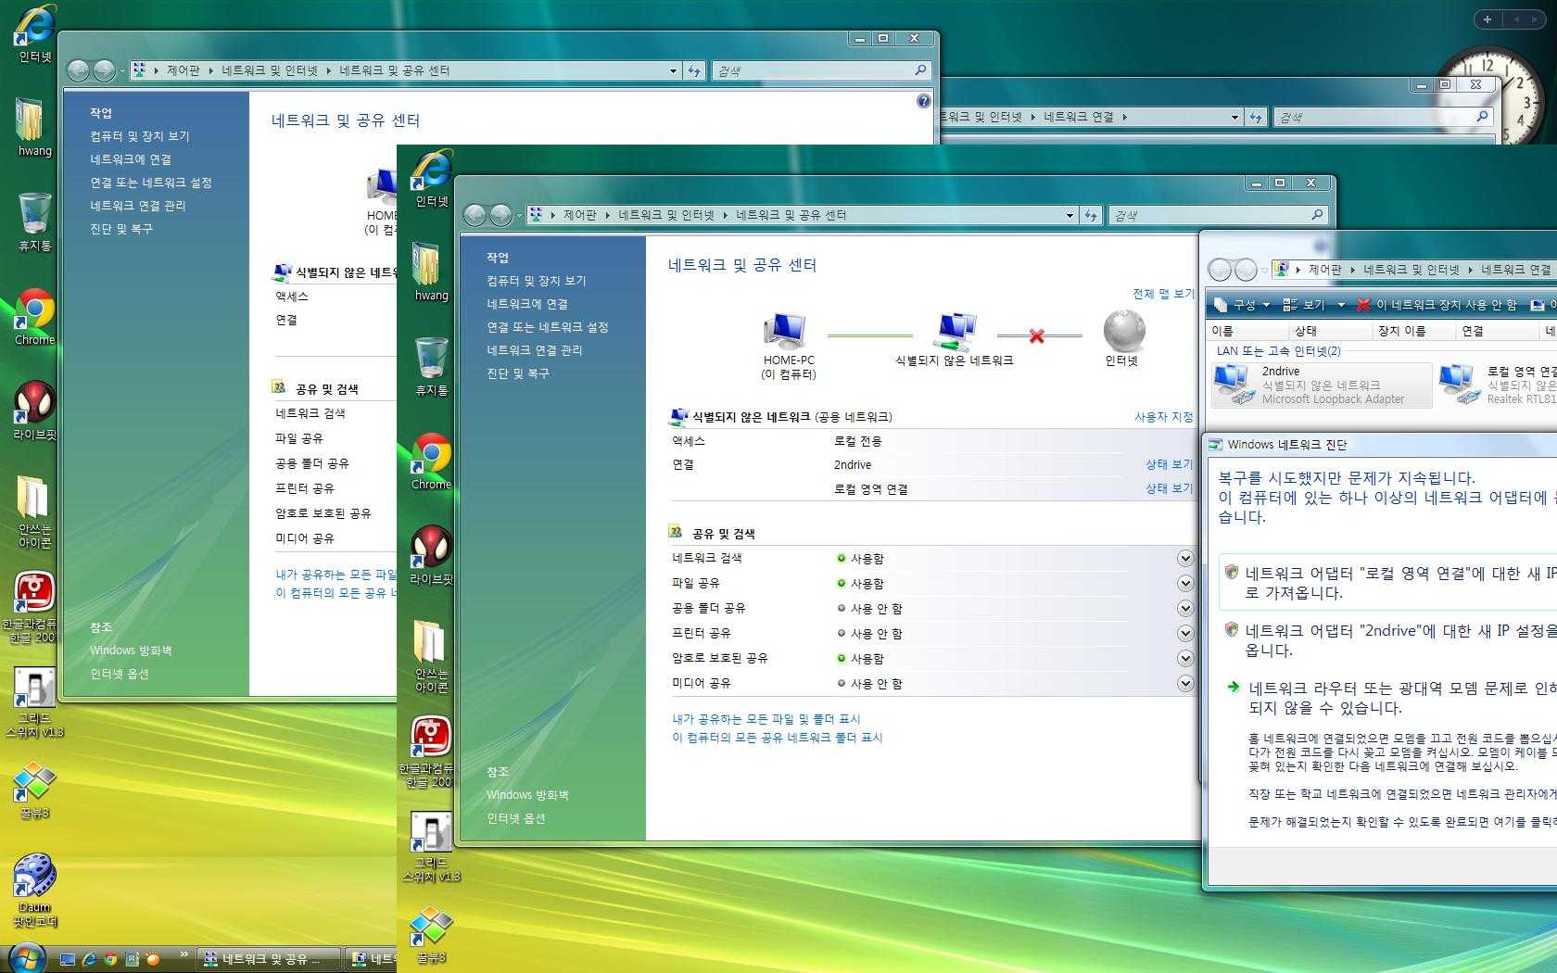Screen dimensions: 1557x973
Task: Expand the 네트워크 검색 sharing option chevron
Action: coord(1184,558)
